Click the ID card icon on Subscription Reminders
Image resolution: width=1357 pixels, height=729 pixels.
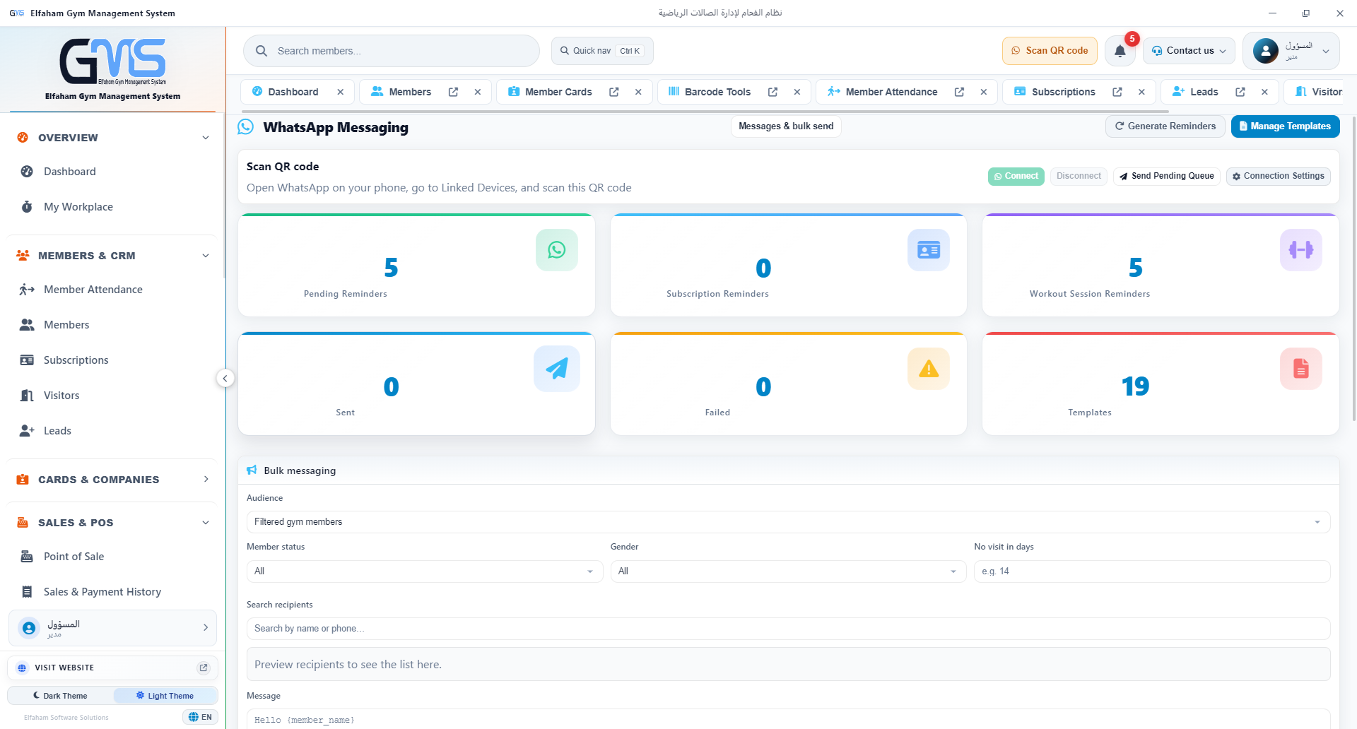coord(929,249)
